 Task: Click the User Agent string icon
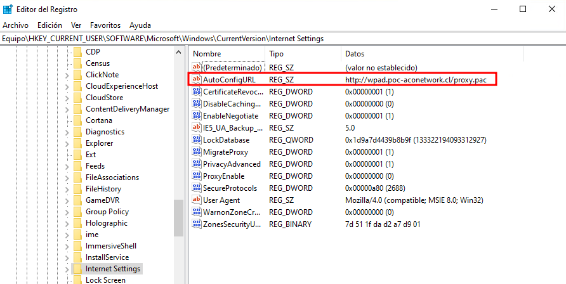click(197, 200)
